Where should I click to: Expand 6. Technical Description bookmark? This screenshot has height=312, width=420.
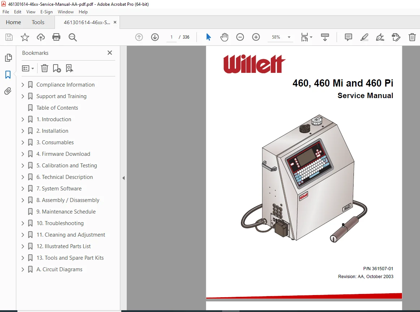23,177
